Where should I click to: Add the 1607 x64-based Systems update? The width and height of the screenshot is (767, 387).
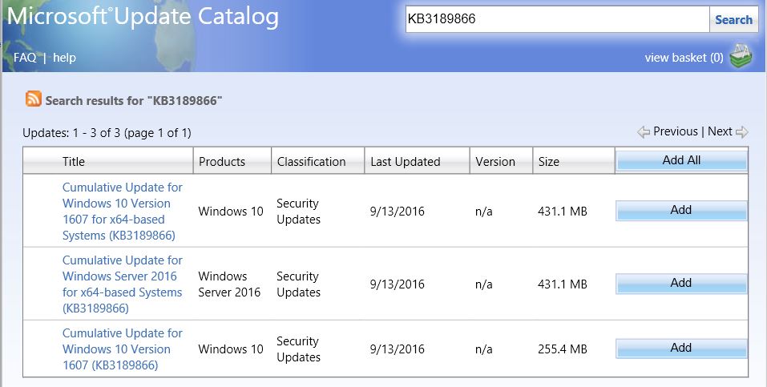681,211
